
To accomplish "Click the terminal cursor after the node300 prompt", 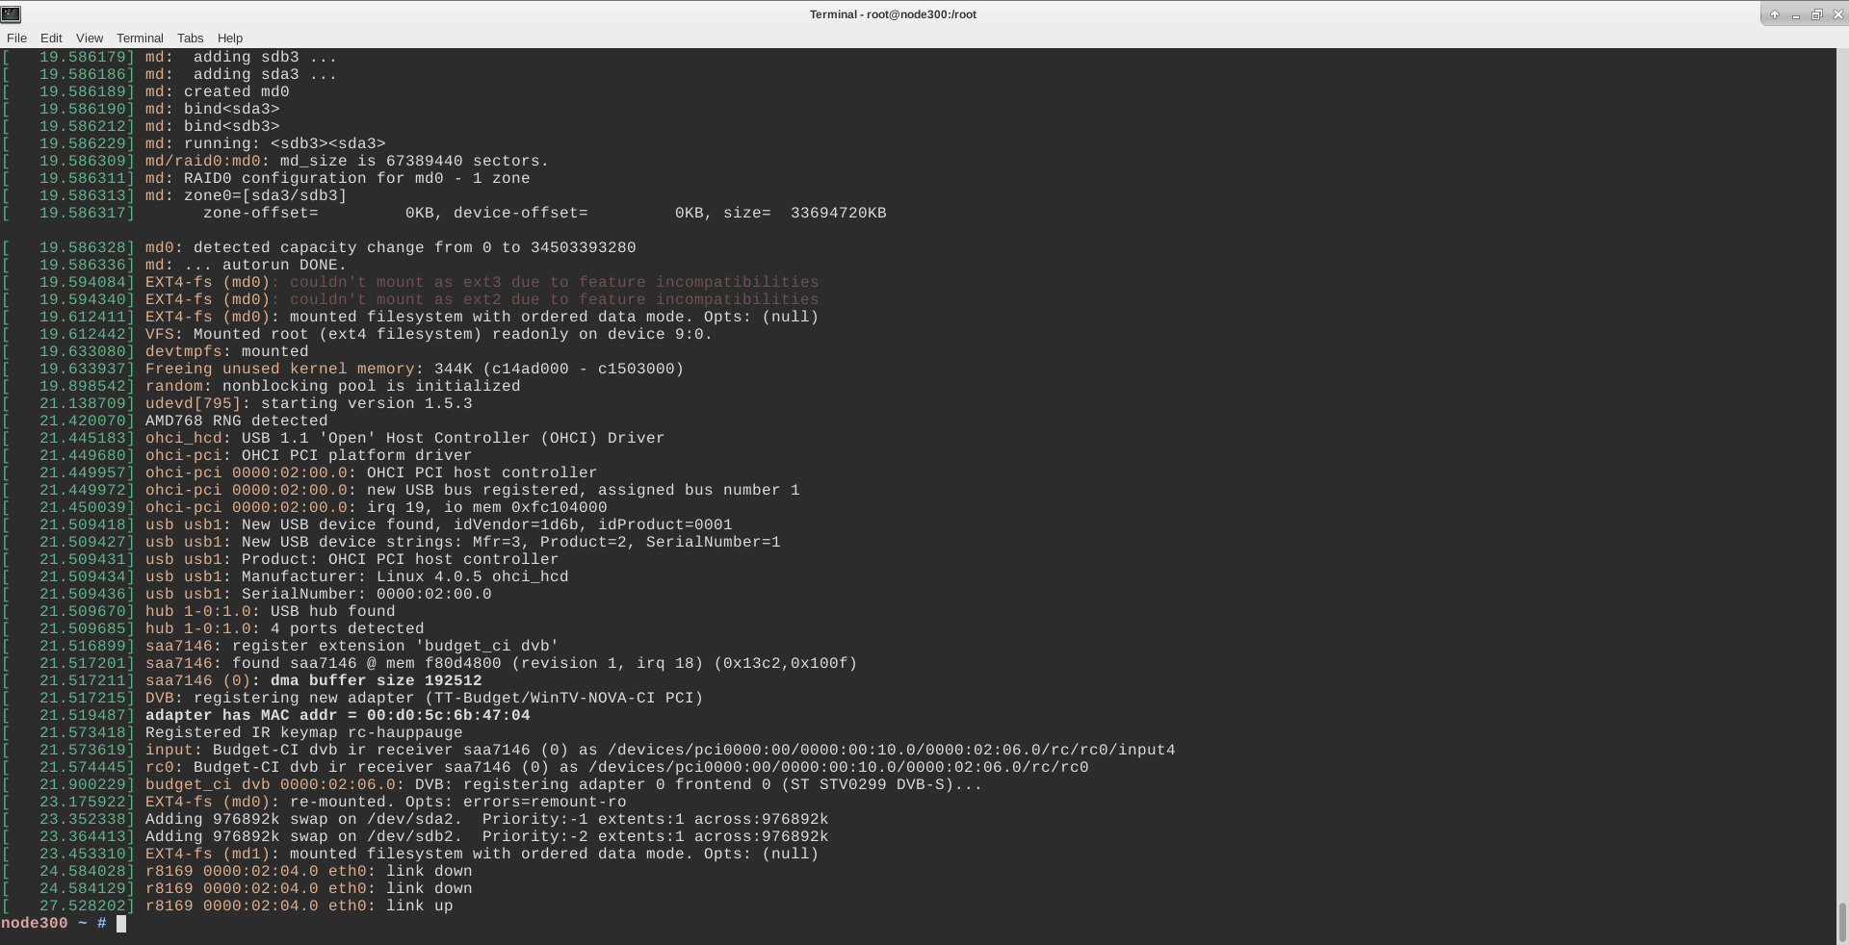I will click(x=121, y=924).
